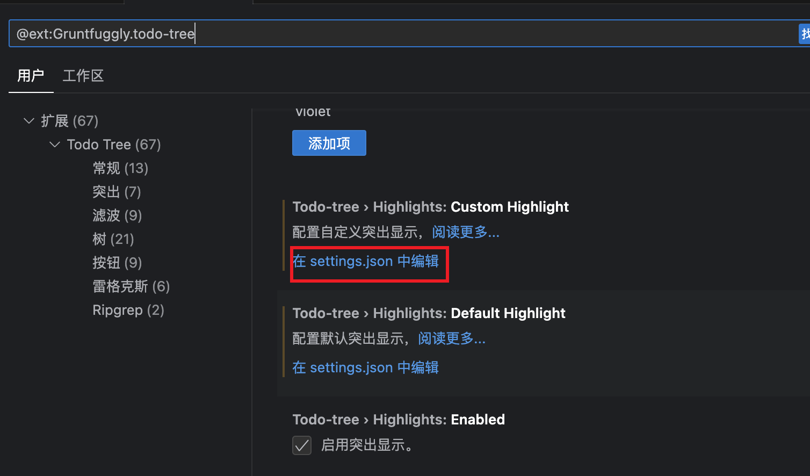This screenshot has height=476, width=810.
Task: Select the 滤波 (9) settings category
Action: click(117, 215)
